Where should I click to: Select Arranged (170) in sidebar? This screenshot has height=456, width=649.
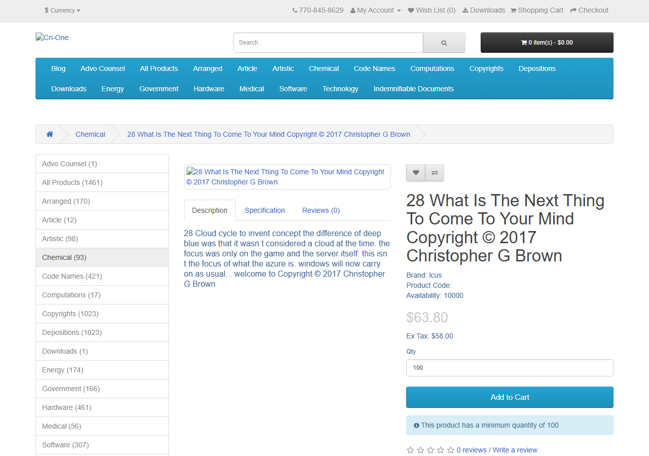[102, 201]
